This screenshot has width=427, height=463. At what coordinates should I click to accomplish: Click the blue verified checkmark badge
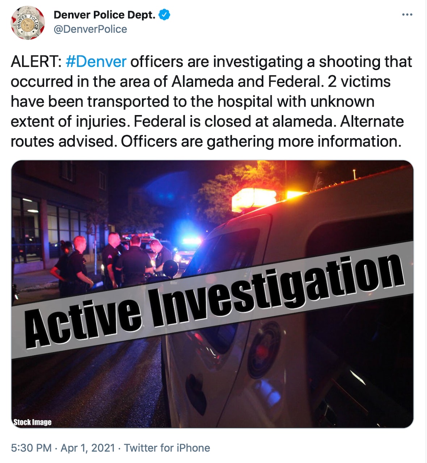click(165, 15)
